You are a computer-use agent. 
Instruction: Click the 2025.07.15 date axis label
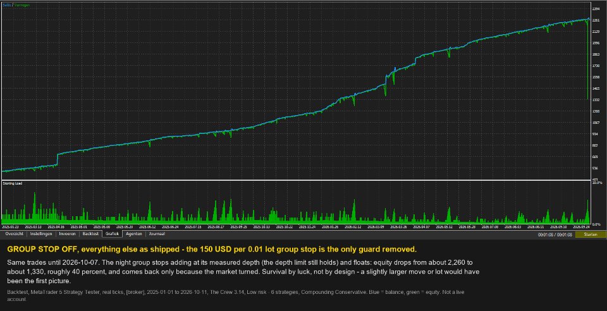192,227
